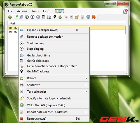Click the orange X remove toolbar icon

click(x=94, y=17)
